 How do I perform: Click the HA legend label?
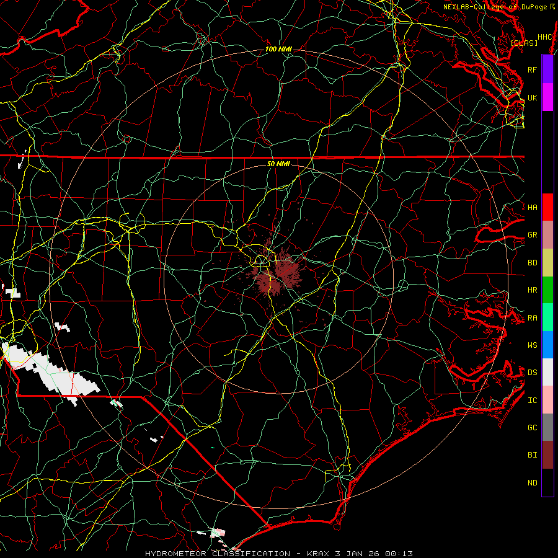click(532, 207)
